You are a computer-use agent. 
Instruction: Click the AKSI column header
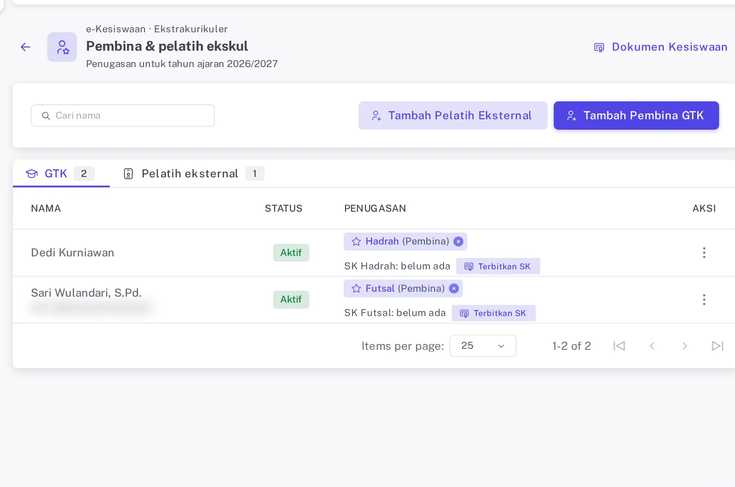click(x=704, y=209)
